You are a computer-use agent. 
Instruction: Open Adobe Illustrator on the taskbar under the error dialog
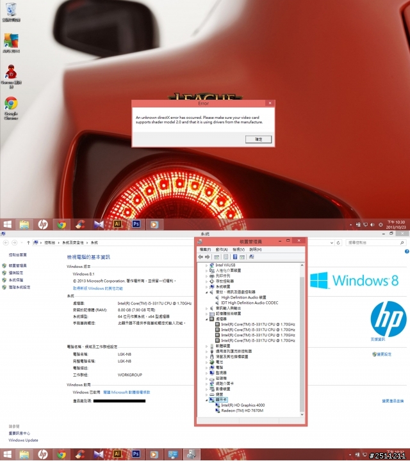tap(117, 224)
